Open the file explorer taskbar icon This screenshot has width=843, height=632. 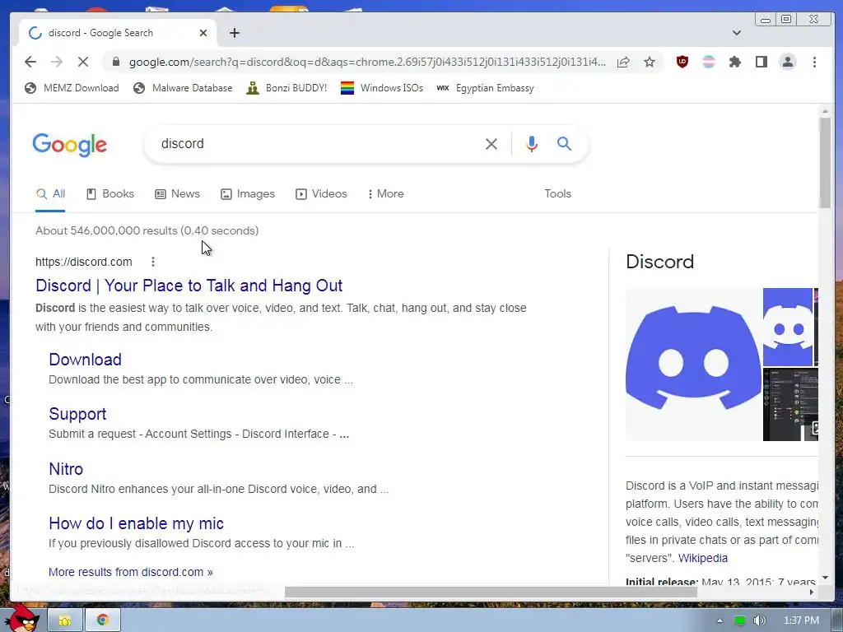coord(65,620)
